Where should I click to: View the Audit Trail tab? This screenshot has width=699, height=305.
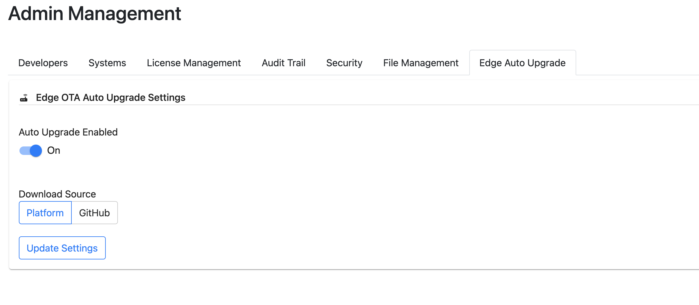point(284,63)
